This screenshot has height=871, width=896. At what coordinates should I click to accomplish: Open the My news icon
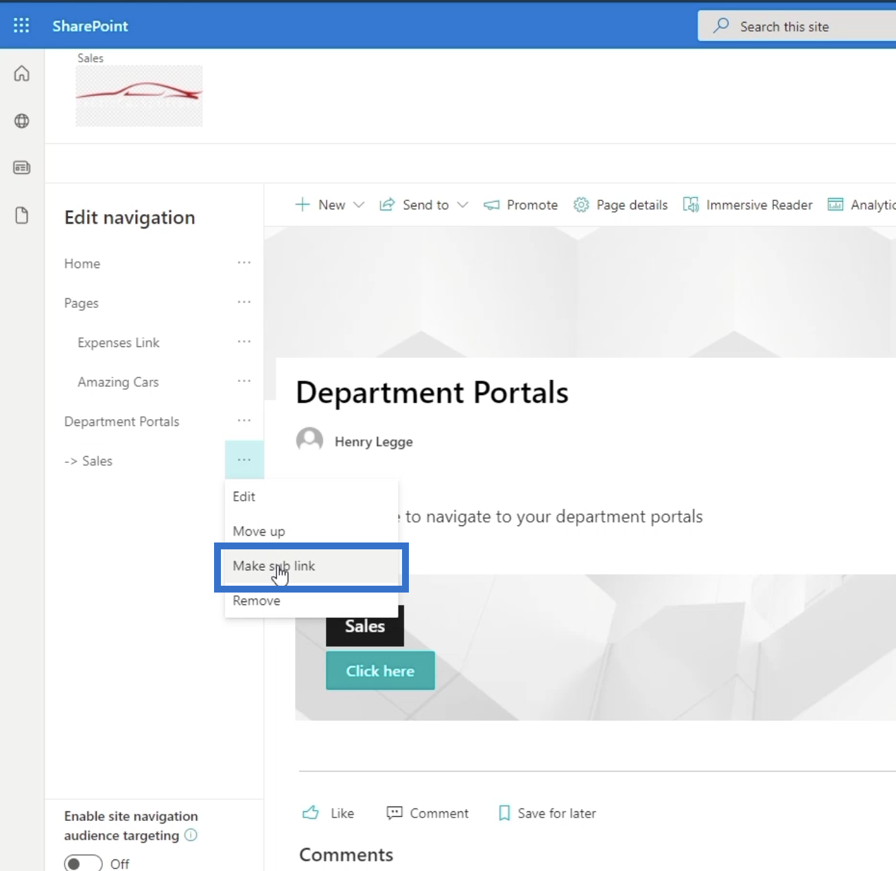(22, 167)
